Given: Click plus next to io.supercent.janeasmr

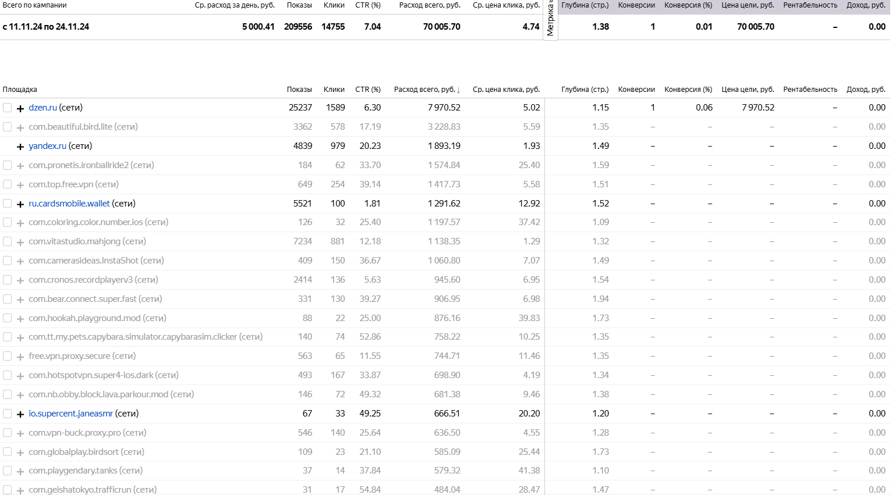Looking at the screenshot, I should 20,414.
